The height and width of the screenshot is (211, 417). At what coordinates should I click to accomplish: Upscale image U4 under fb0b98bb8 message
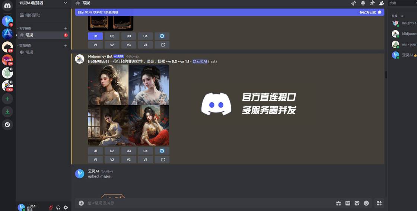pos(145,151)
